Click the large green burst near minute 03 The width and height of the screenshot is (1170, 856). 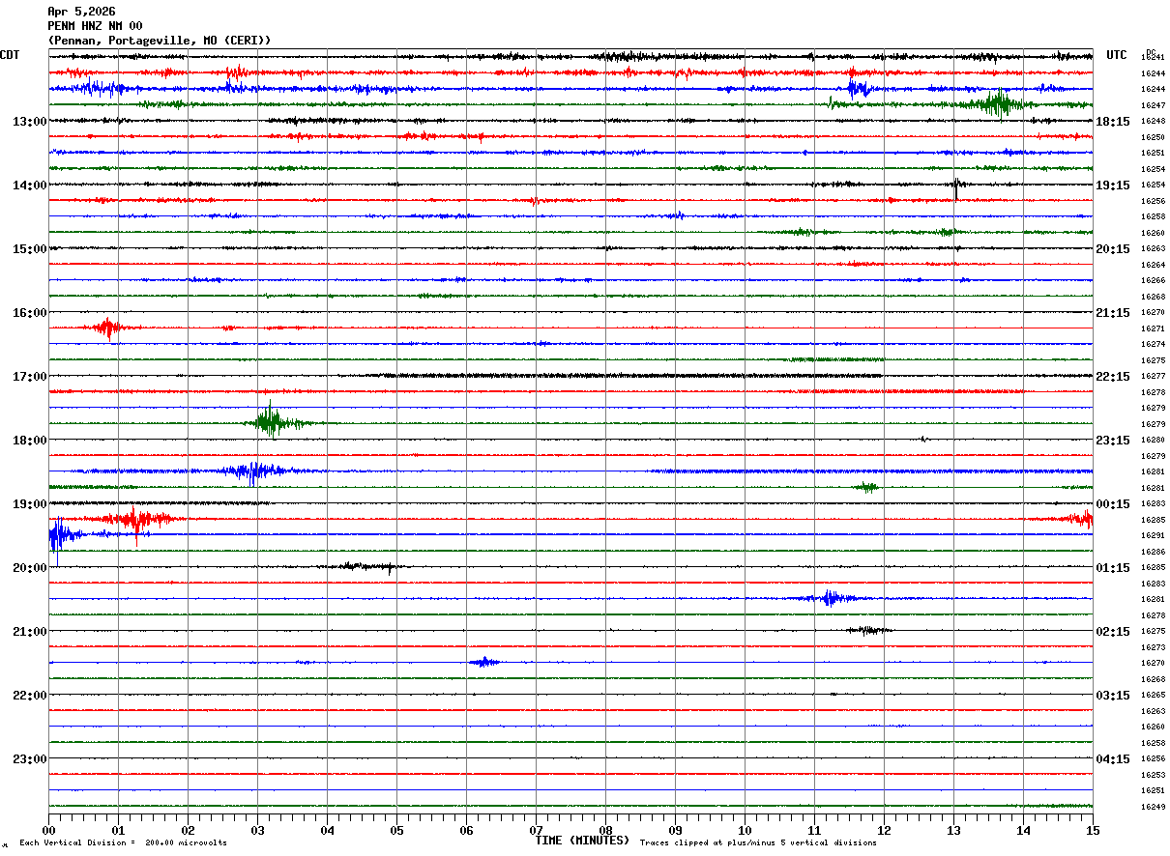point(272,423)
